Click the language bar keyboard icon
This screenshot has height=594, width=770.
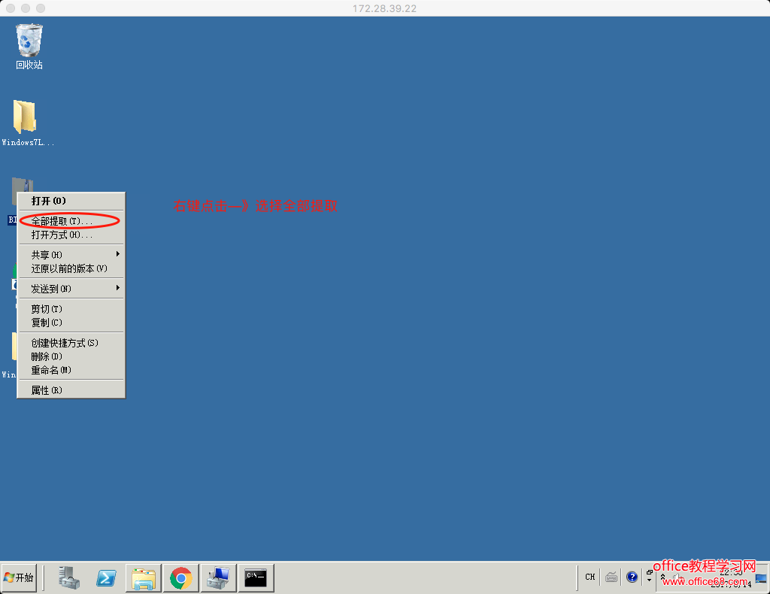(x=611, y=577)
